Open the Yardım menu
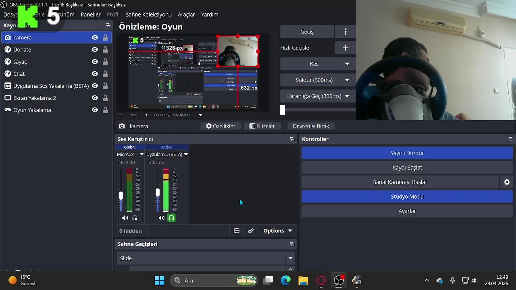516x290 pixels. (210, 14)
